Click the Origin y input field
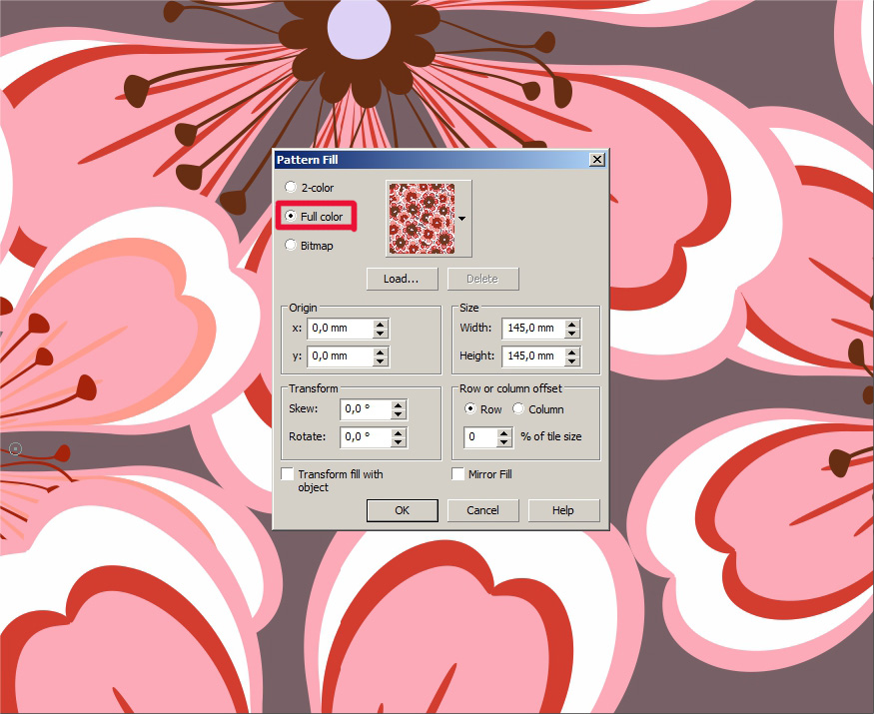The width and height of the screenshot is (874, 714). [340, 357]
